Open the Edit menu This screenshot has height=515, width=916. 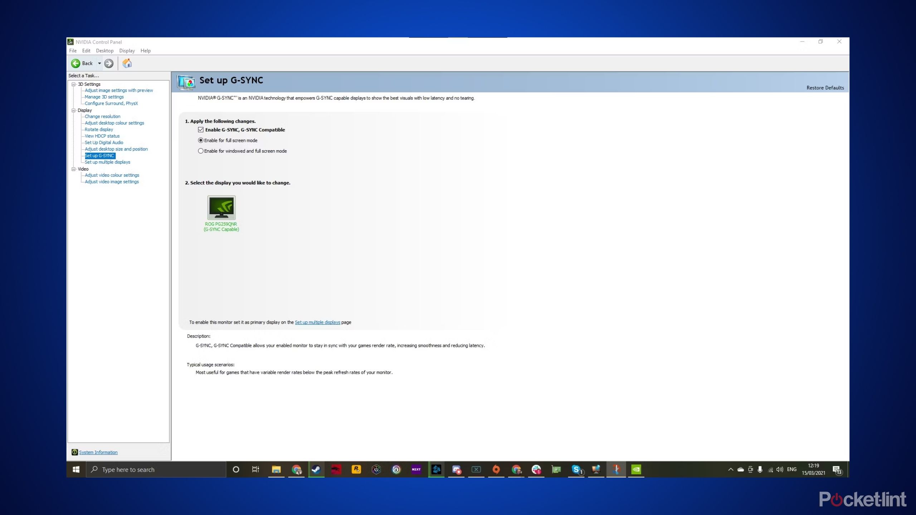coord(86,51)
